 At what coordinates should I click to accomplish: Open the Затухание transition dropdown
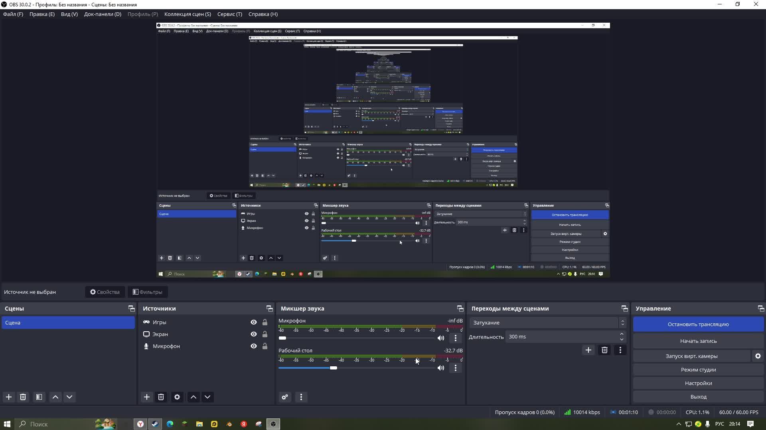[x=547, y=322]
